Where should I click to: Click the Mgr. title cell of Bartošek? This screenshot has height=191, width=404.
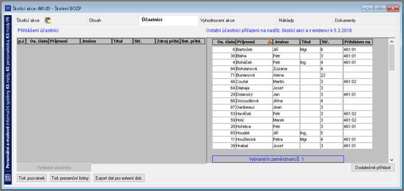point(310,50)
